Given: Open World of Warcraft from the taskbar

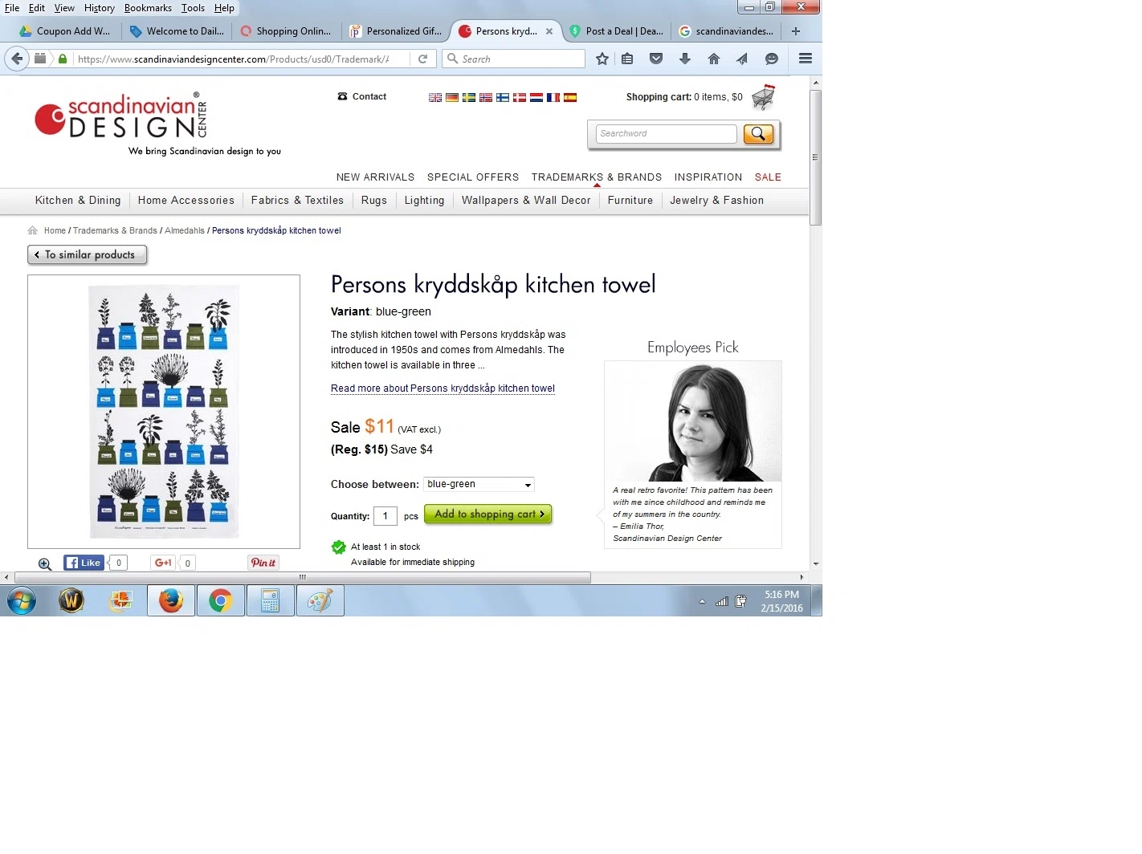Looking at the screenshot, I should point(71,600).
